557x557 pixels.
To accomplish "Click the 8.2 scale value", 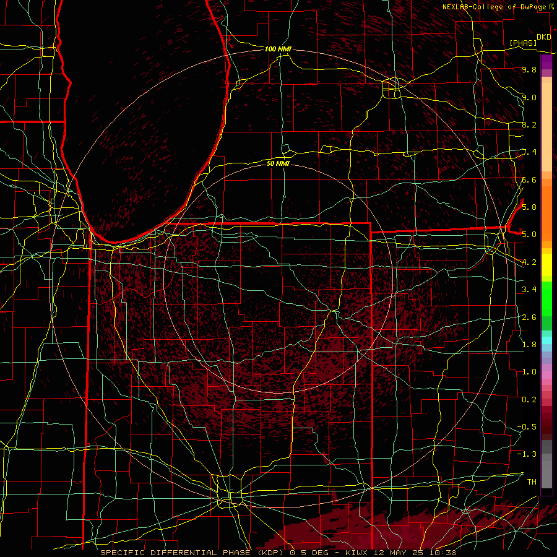I will pyautogui.click(x=529, y=124).
